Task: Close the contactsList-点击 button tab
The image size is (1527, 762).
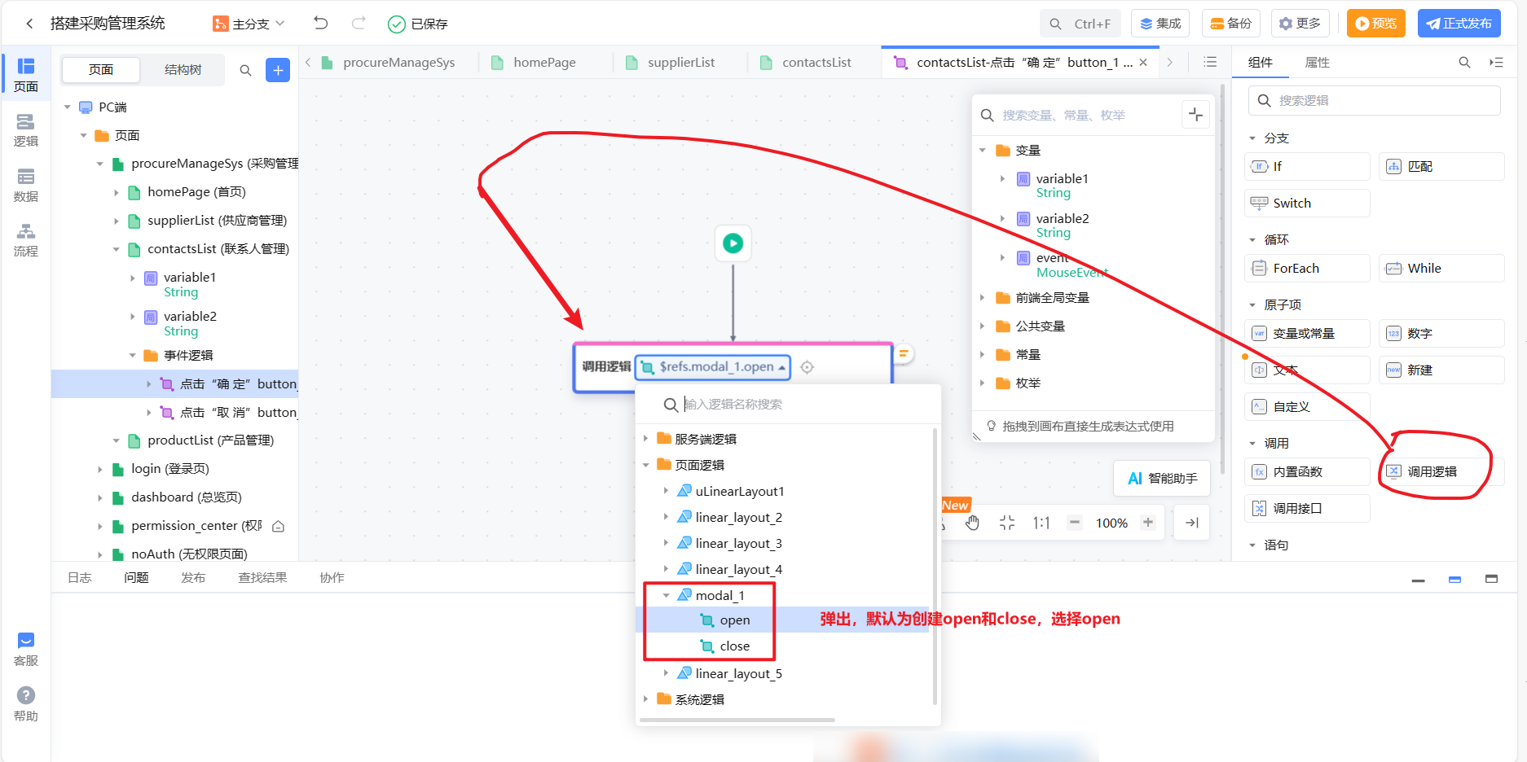Action: tap(1143, 63)
